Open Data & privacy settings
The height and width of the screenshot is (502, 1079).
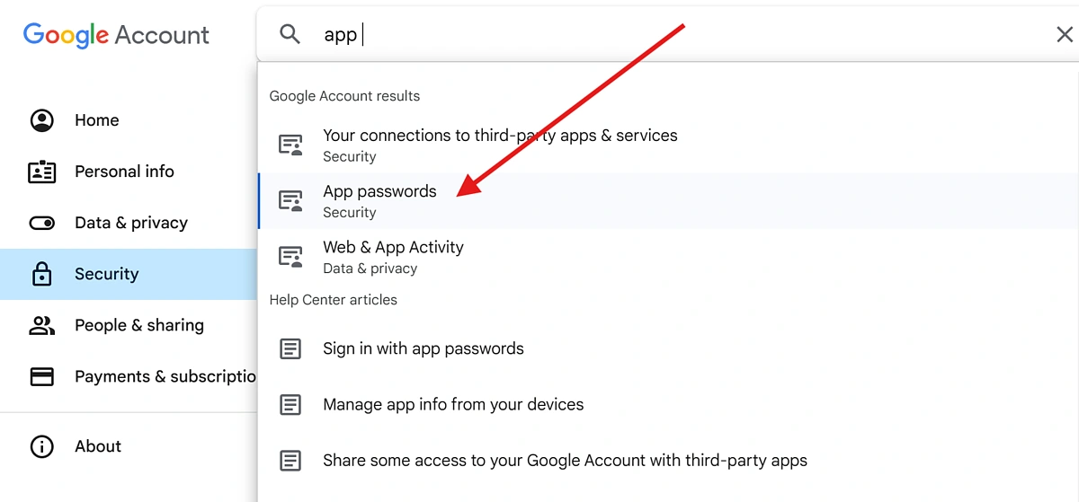click(x=131, y=223)
